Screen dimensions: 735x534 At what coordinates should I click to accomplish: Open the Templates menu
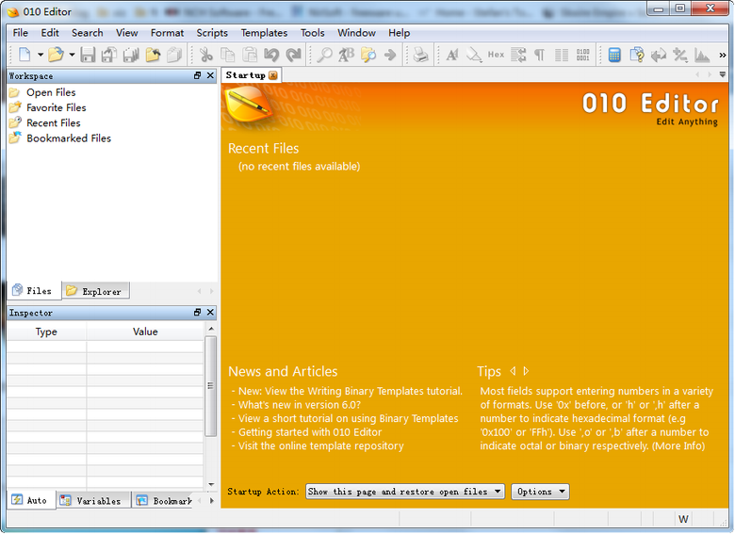pos(264,33)
